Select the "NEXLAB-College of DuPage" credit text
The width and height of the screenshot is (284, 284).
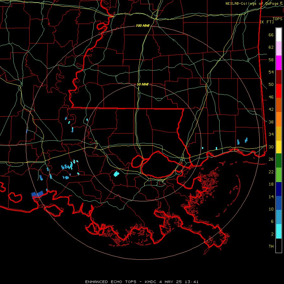pyautogui.click(x=252, y=3)
